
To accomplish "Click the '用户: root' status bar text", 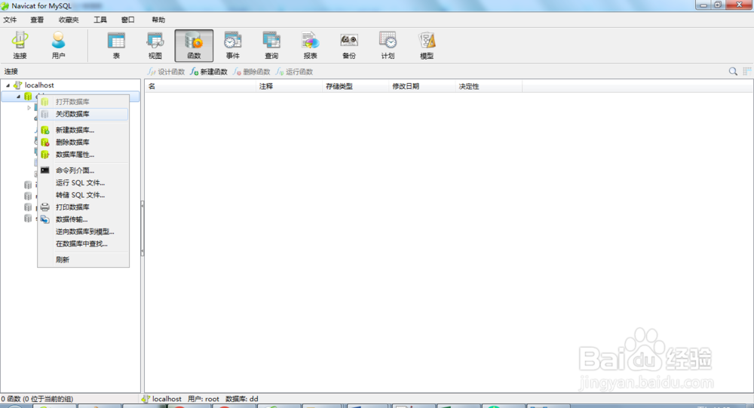I will click(204, 399).
